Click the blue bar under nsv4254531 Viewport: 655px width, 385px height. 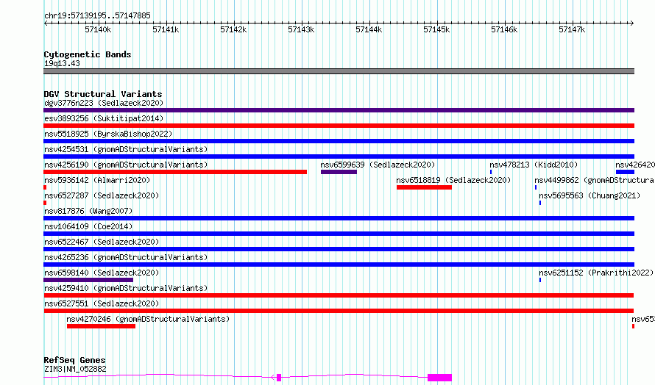(x=339, y=156)
